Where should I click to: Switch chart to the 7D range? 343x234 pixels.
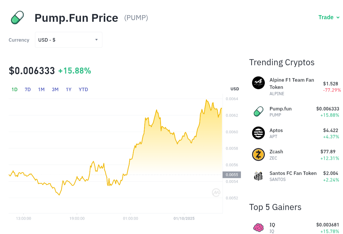point(28,90)
